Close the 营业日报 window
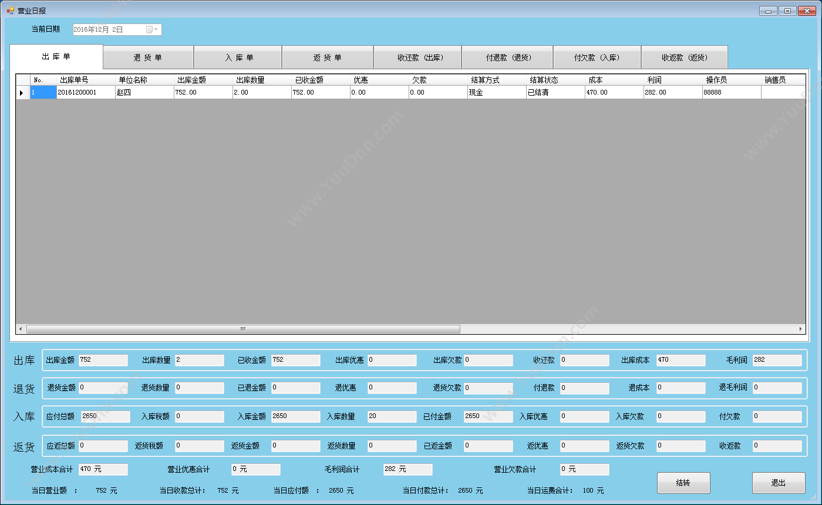This screenshot has height=505, width=822. [807, 11]
